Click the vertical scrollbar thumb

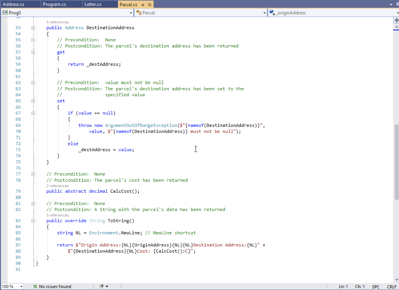click(396, 162)
